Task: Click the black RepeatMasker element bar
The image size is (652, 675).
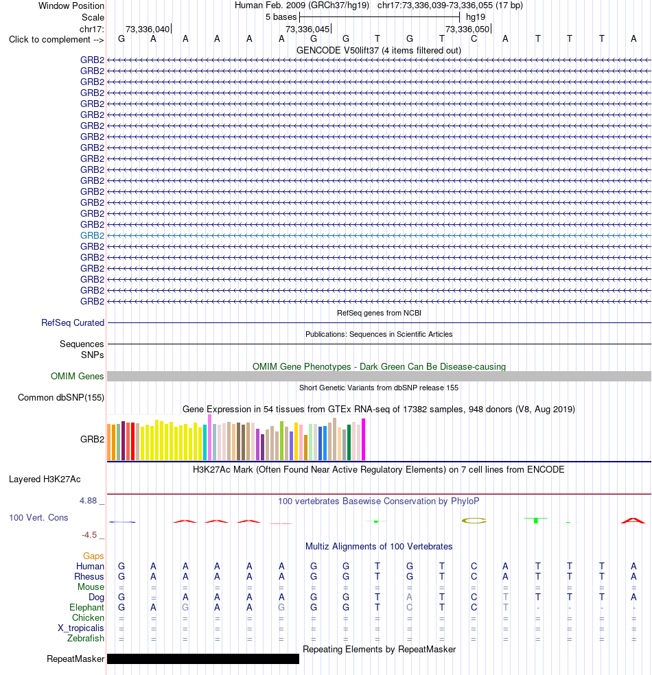Action: [203, 659]
